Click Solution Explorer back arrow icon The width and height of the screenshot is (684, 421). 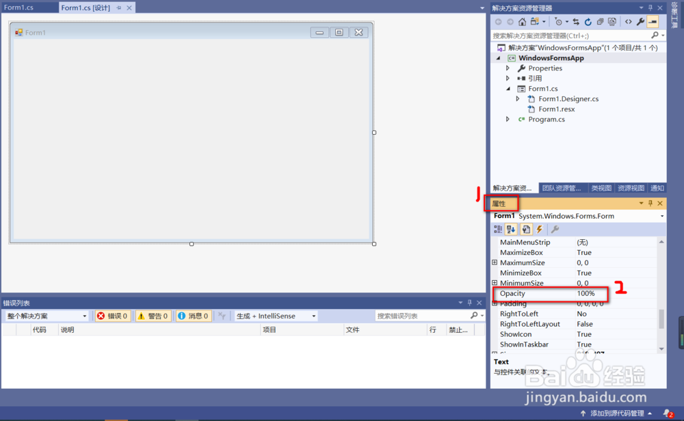pyautogui.click(x=498, y=22)
